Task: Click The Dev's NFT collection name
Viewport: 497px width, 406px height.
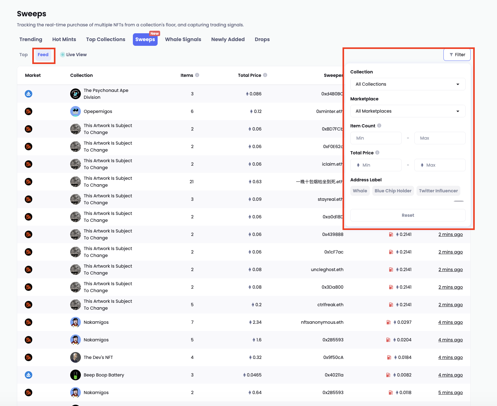Action: (x=98, y=357)
